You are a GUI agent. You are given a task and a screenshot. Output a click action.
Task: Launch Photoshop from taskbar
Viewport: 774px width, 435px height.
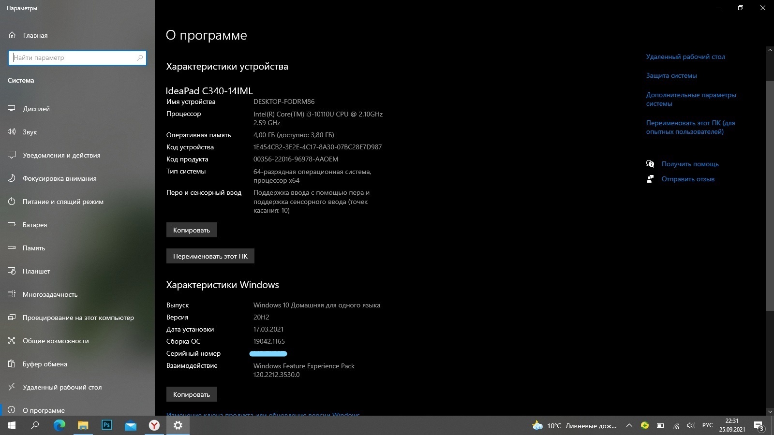point(106,425)
